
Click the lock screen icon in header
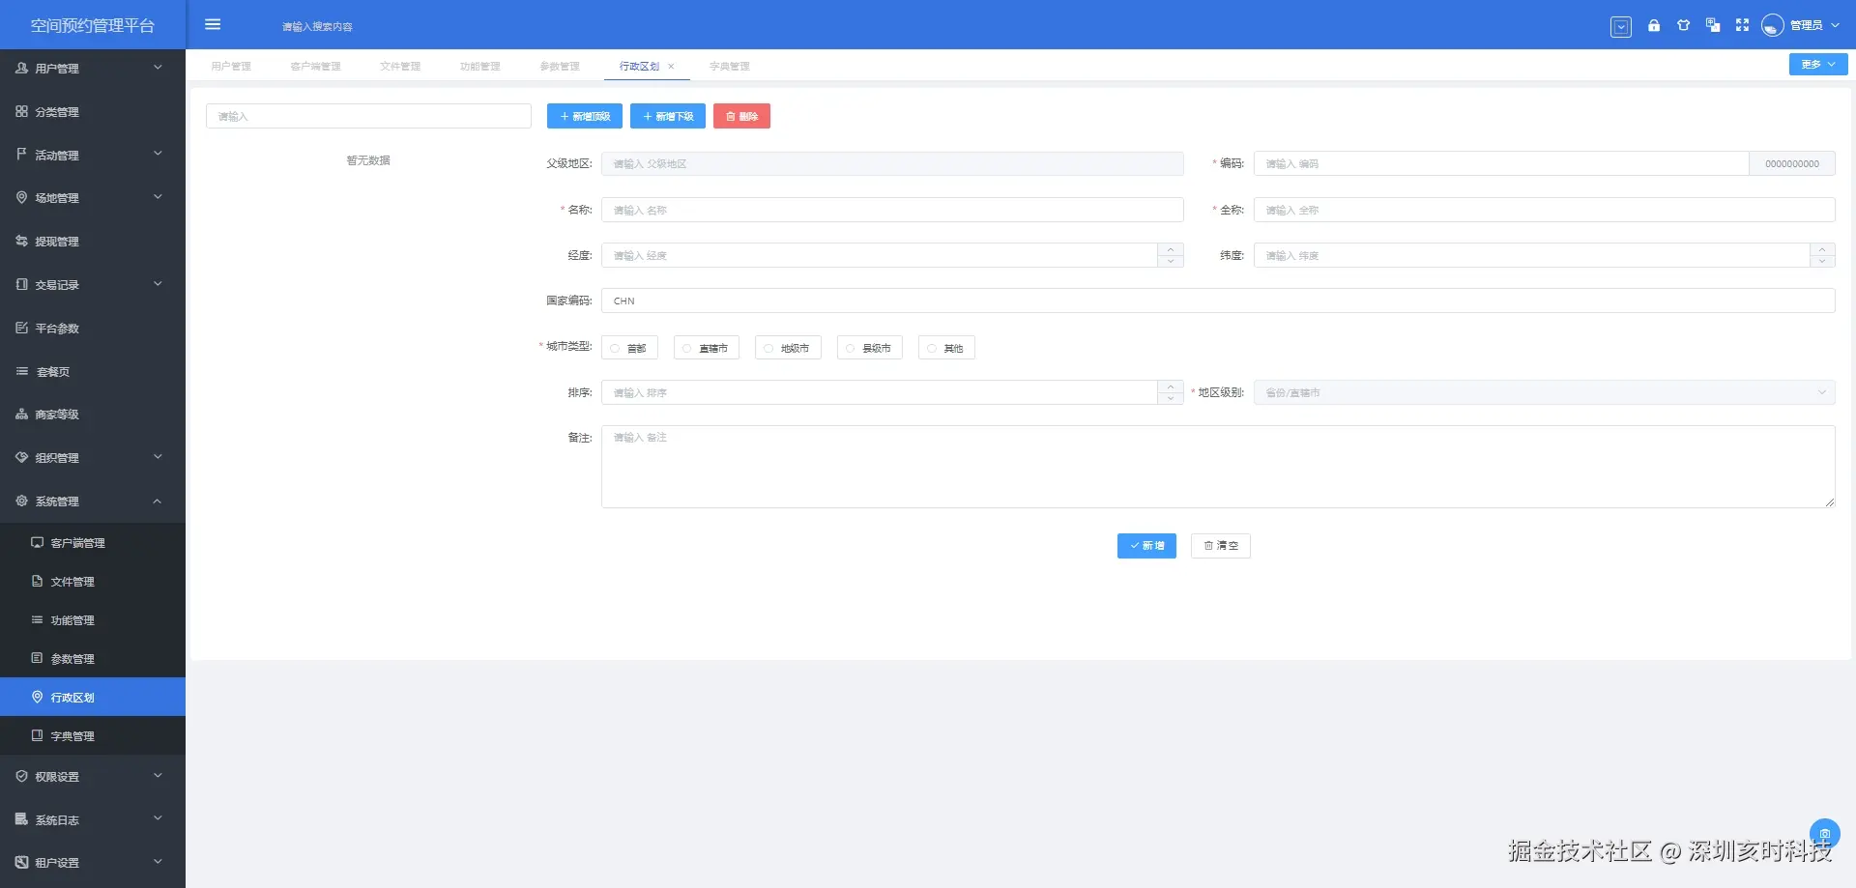pos(1654,25)
